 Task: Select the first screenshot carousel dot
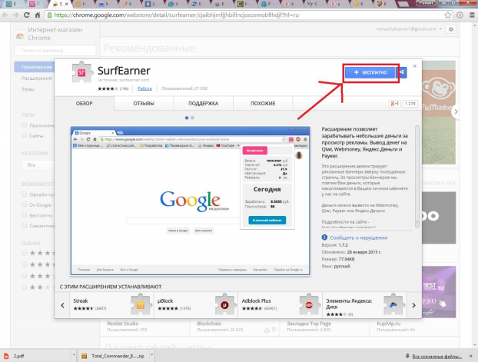[x=187, y=118]
